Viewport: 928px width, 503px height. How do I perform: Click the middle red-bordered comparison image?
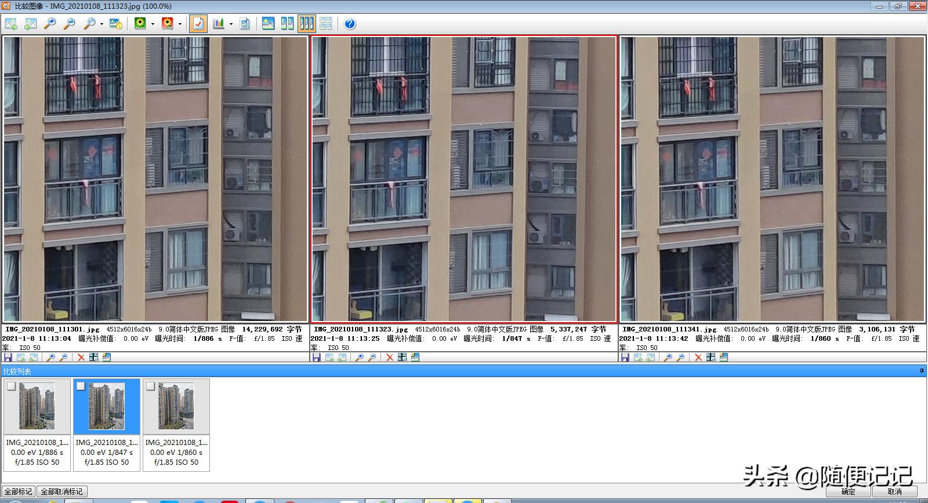click(464, 178)
